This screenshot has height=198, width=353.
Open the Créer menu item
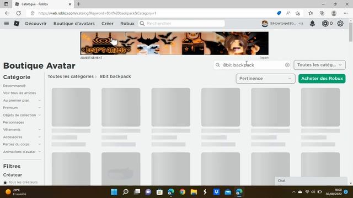(x=108, y=24)
